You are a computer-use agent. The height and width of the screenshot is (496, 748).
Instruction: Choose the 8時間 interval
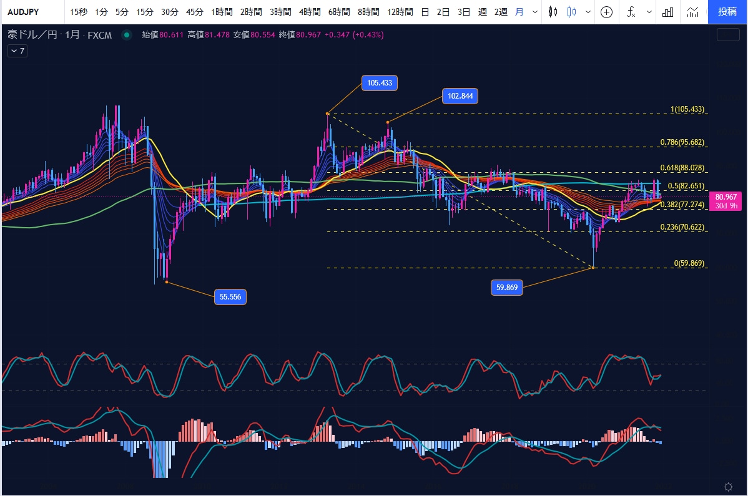point(368,12)
